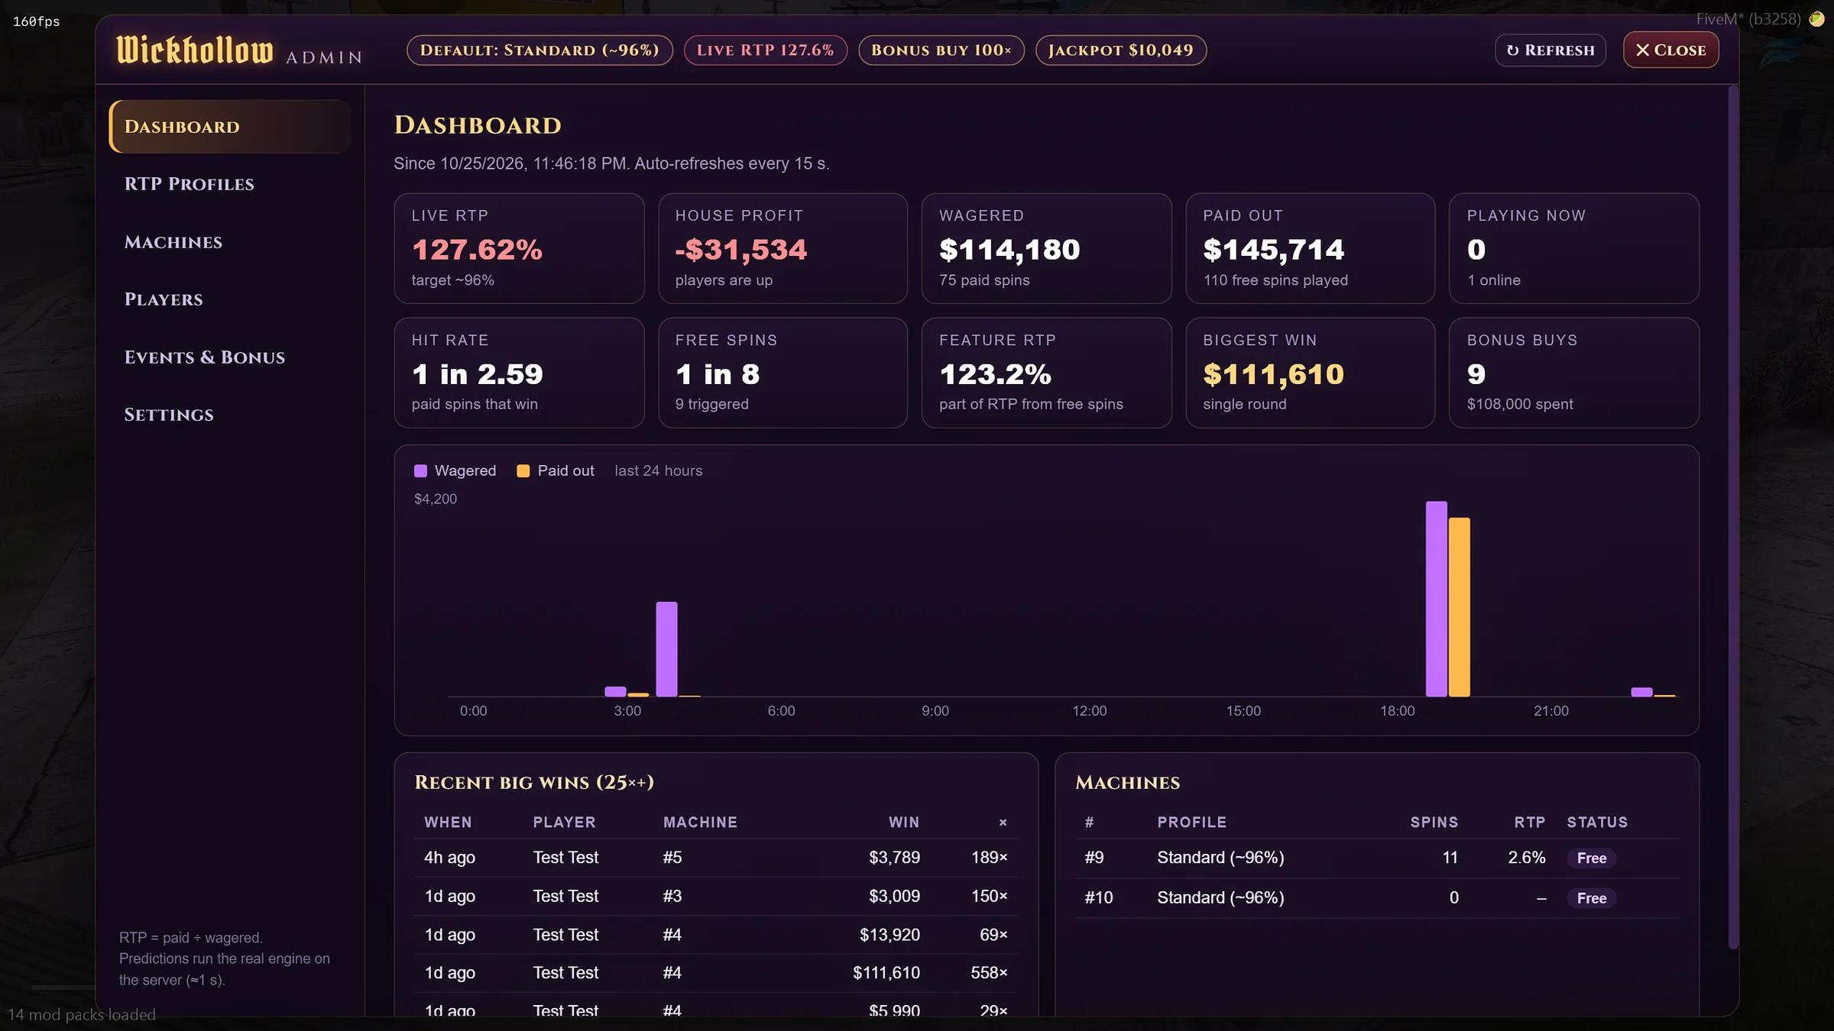
Task: Click the WHEN column header
Action: [448, 823]
